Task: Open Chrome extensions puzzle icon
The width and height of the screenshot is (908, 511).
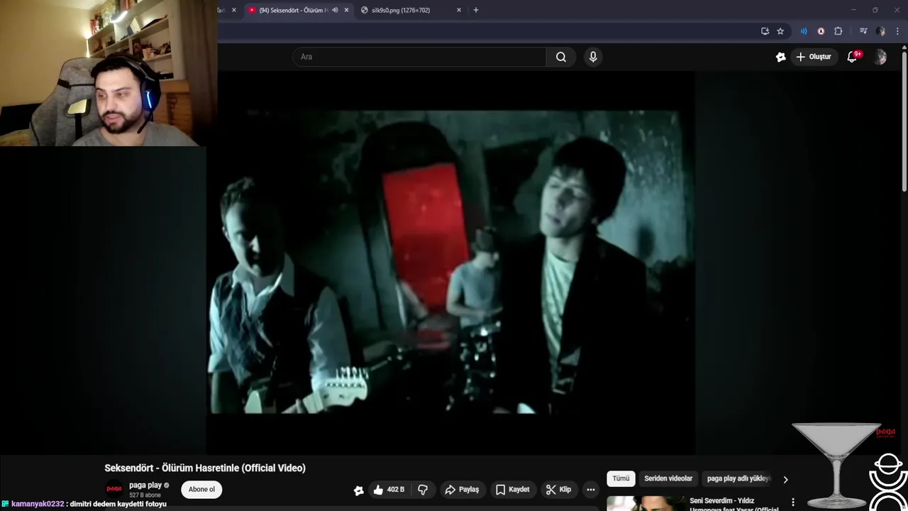Action: click(x=838, y=31)
